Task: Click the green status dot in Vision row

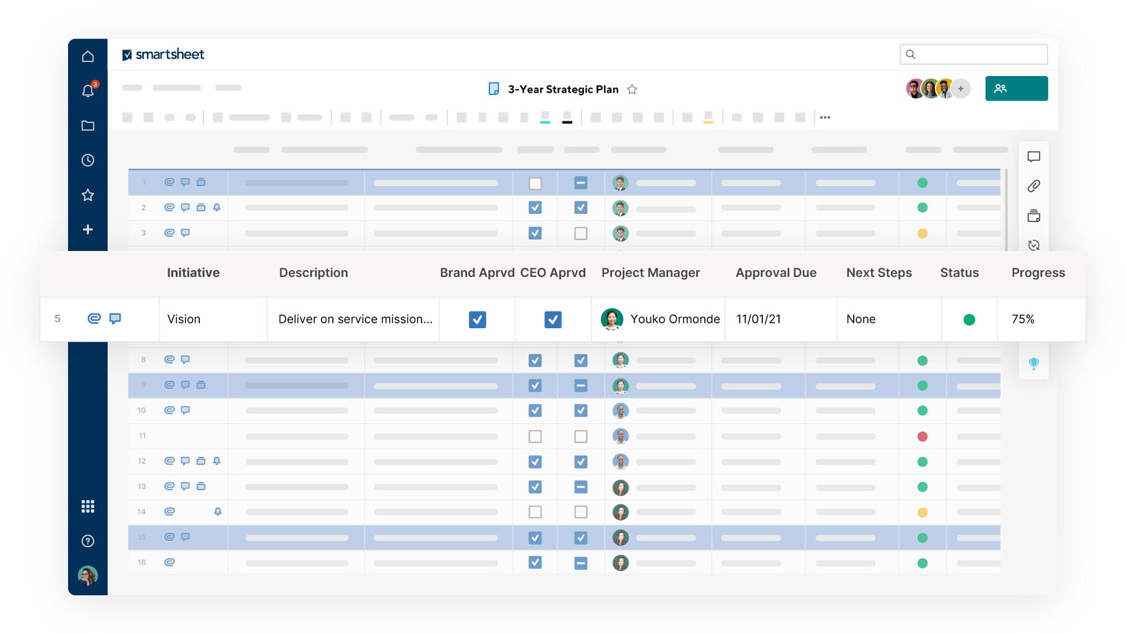Action: coord(969,320)
